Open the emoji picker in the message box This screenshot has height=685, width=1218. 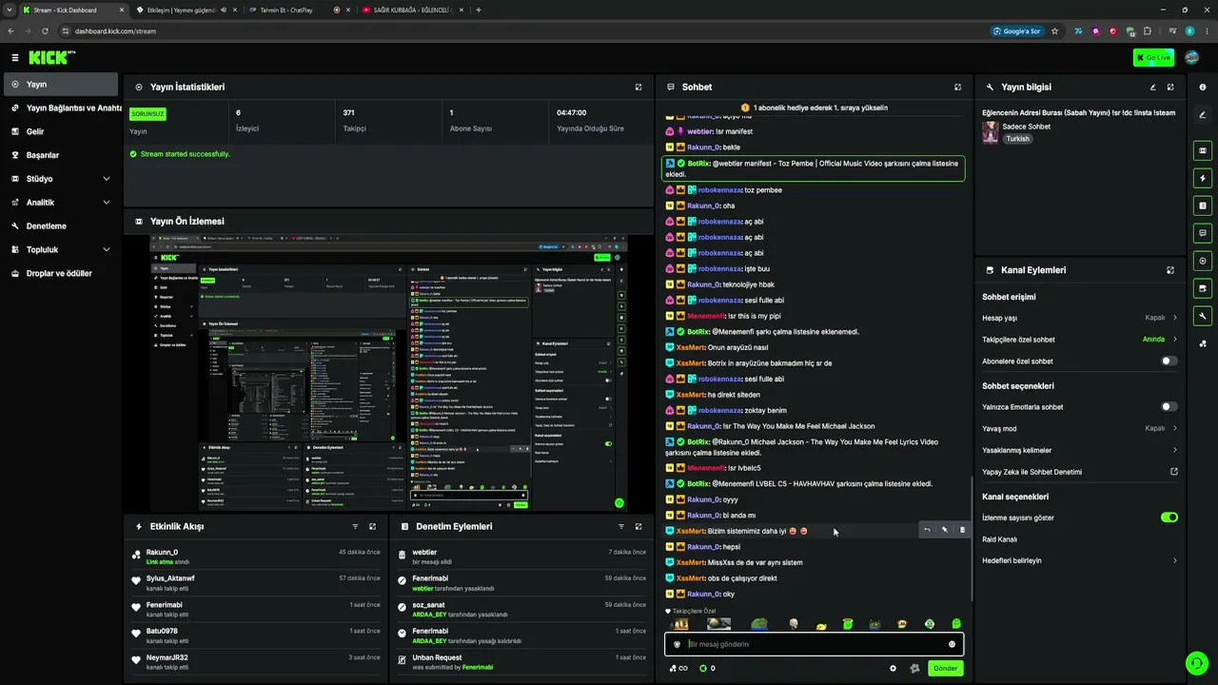952,644
